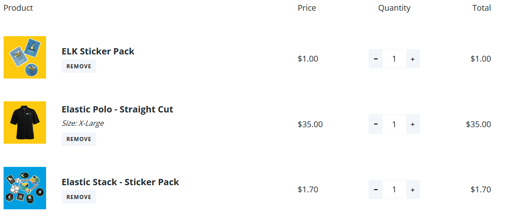The width and height of the screenshot is (519, 220).
Task: Click the Quantity column header
Action: tap(394, 8)
